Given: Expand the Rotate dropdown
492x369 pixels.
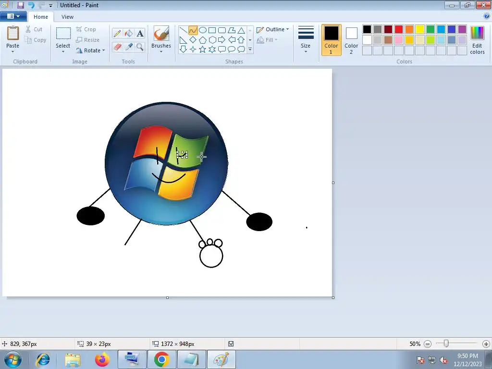Looking at the screenshot, I should coord(104,50).
